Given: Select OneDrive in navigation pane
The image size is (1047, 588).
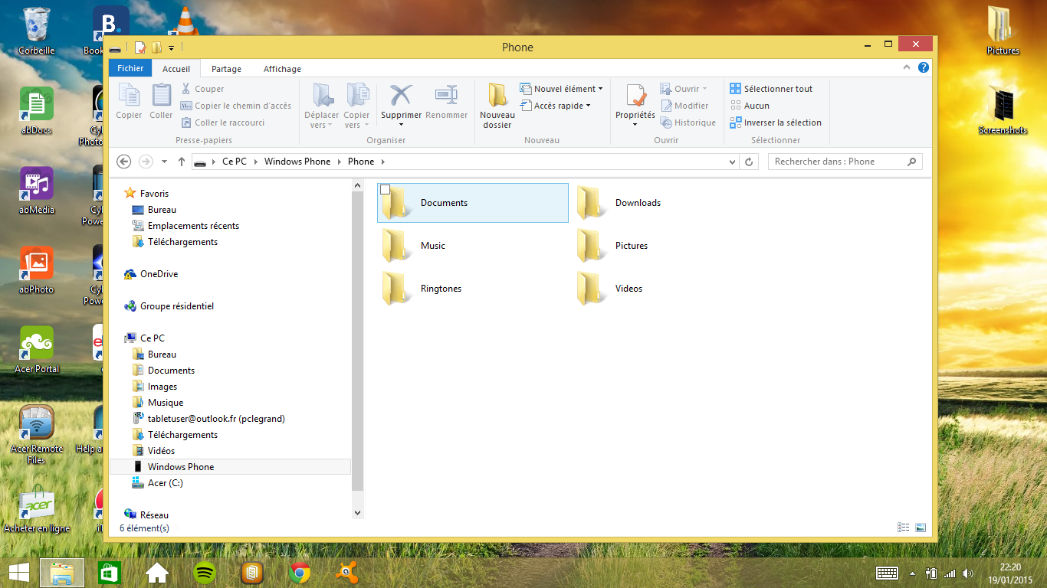Looking at the screenshot, I should [x=159, y=274].
